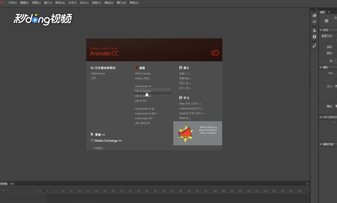
Task: Open the 控制(O) menu
Action: click(x=97, y=3)
